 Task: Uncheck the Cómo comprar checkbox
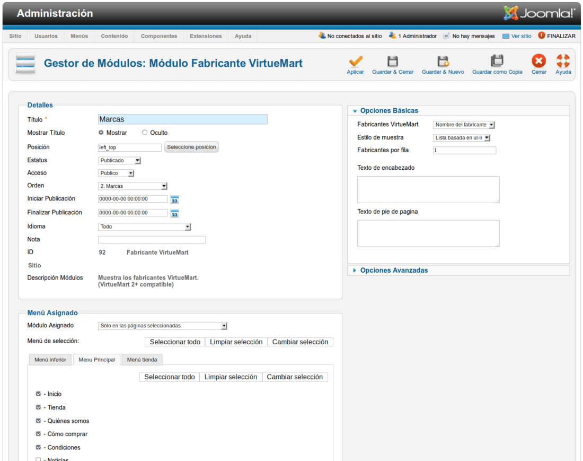38,434
